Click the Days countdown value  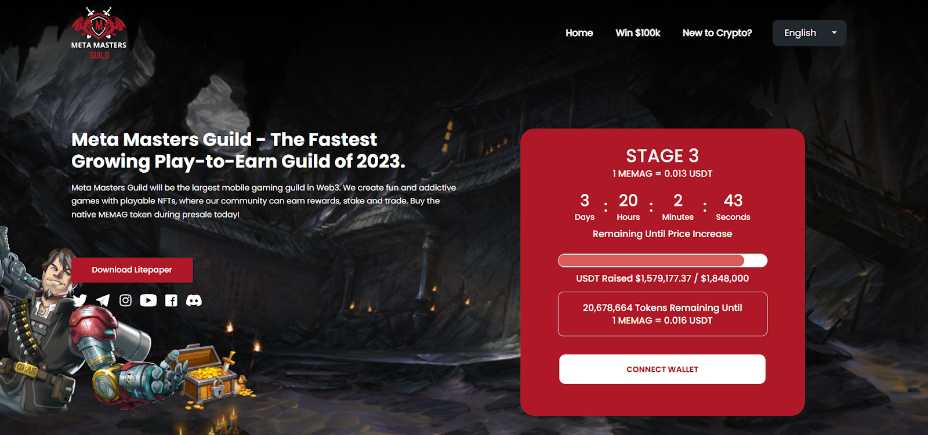pos(585,201)
